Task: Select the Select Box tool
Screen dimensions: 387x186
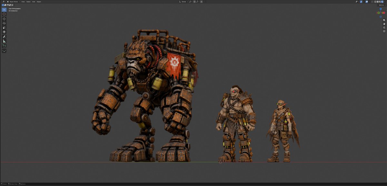Action: (x=4, y=10)
